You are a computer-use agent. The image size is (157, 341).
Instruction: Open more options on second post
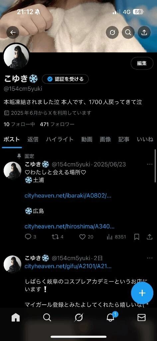pyautogui.click(x=150, y=258)
